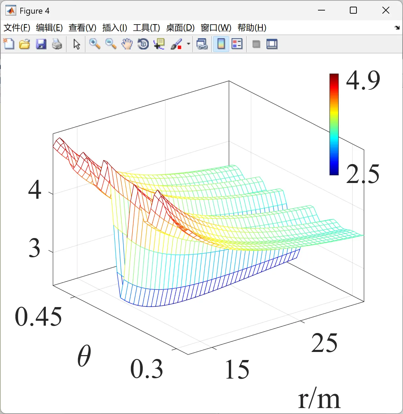Open the 帮助(H) menu
The image size is (403, 414).
pyautogui.click(x=252, y=28)
